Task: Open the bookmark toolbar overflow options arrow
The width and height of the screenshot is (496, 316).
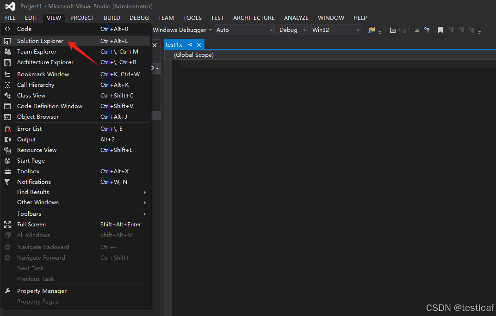Action: (x=479, y=32)
